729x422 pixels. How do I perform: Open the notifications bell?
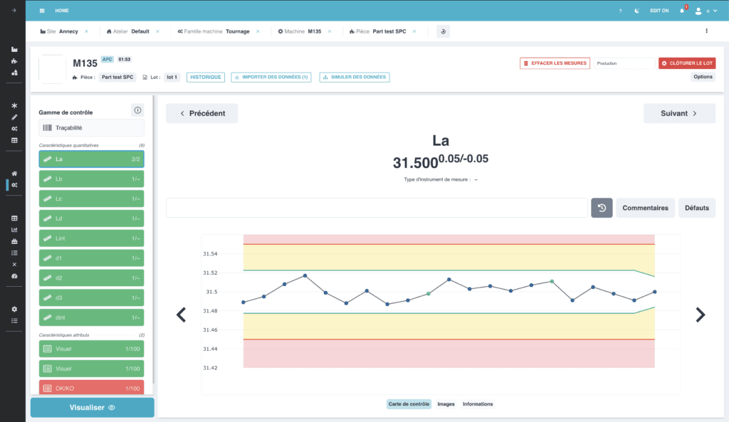683,10
